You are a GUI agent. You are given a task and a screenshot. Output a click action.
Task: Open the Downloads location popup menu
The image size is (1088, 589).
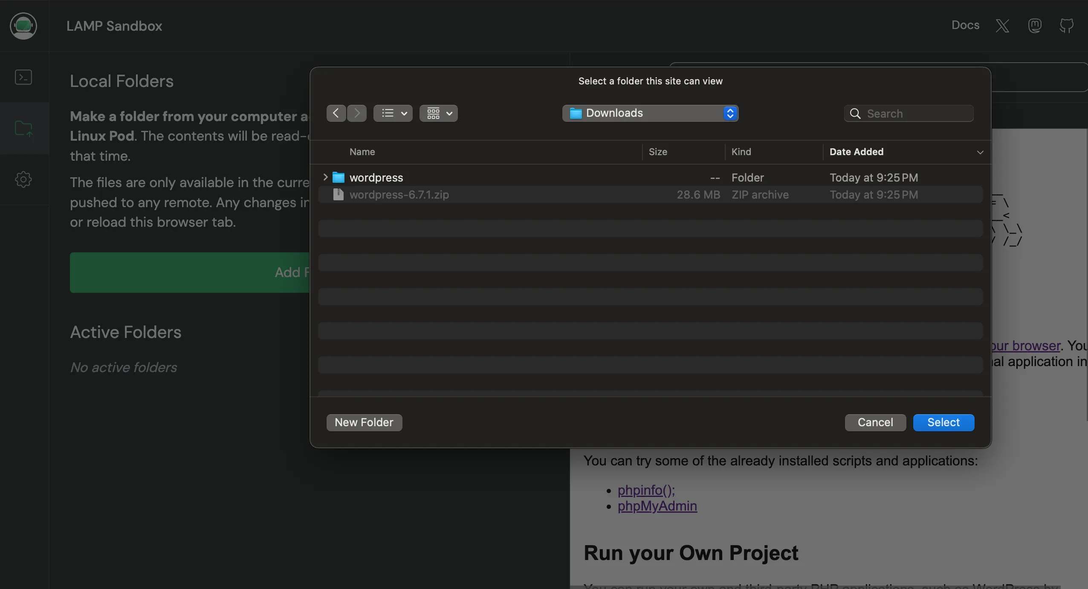click(x=650, y=113)
